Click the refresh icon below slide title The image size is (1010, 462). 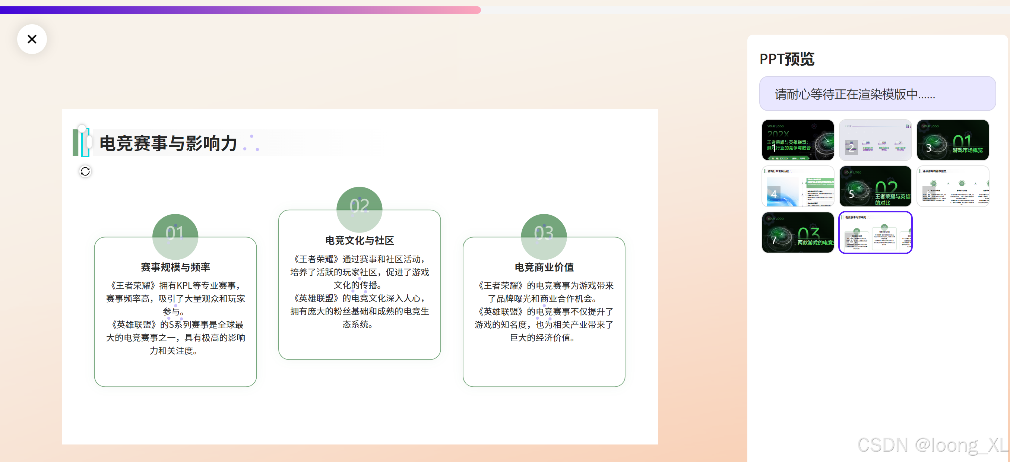pos(85,171)
